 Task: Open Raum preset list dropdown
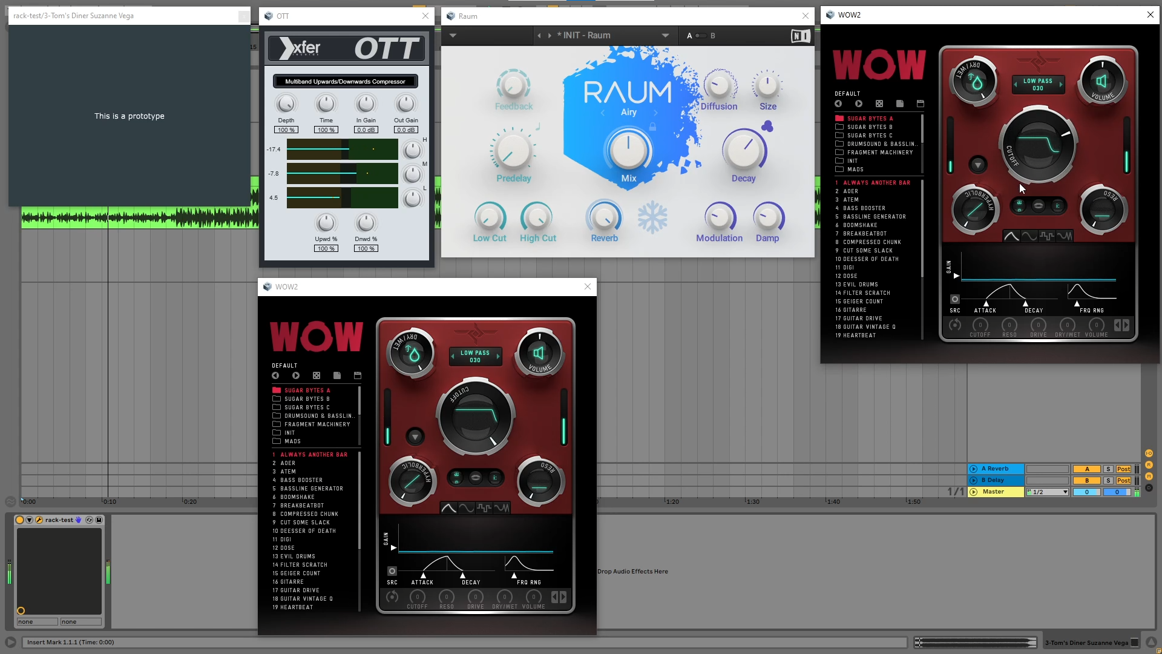[665, 36]
